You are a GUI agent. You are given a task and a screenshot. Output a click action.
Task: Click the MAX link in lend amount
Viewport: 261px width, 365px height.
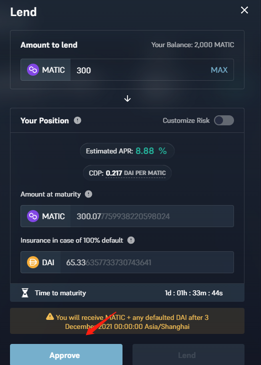click(x=219, y=70)
